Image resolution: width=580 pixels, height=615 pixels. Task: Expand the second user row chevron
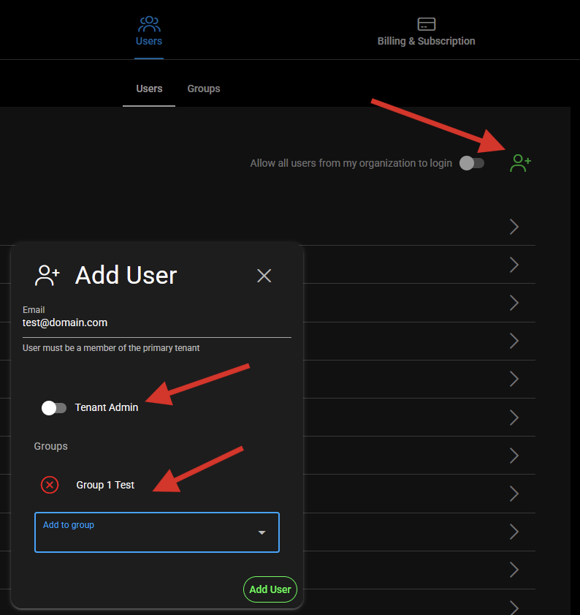point(514,265)
